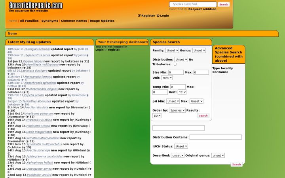285x178 pixels.
Task: Open the Original genus dropdown
Action: [x=218, y=155]
